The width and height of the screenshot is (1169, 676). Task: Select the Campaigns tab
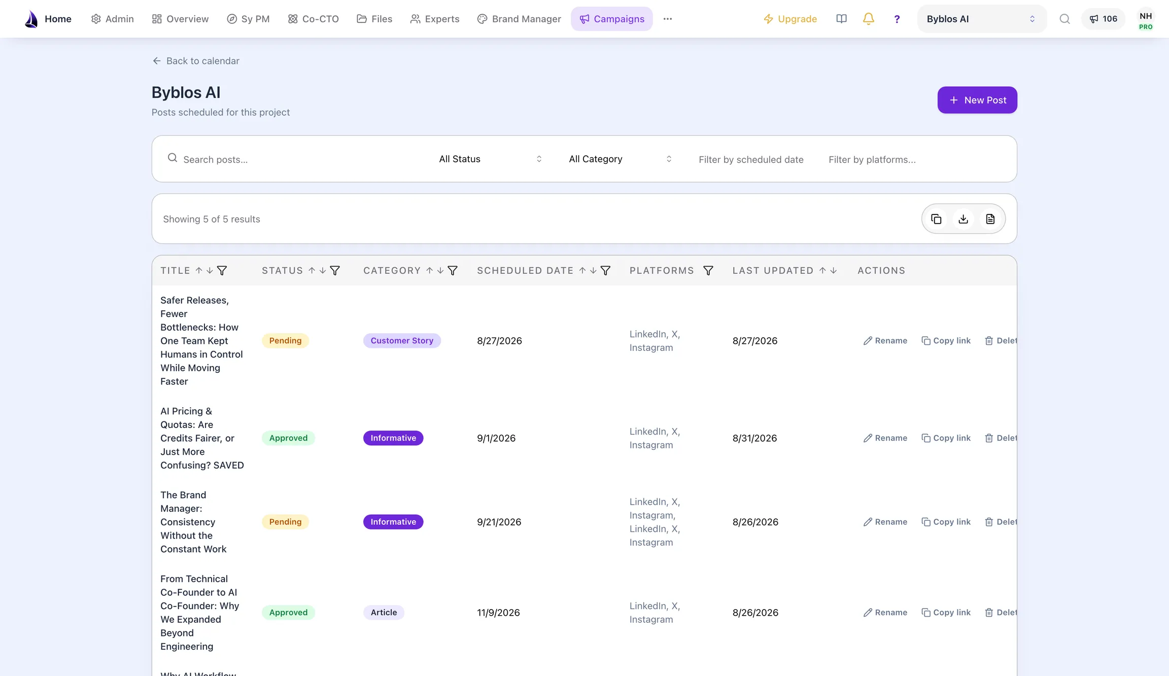click(612, 19)
